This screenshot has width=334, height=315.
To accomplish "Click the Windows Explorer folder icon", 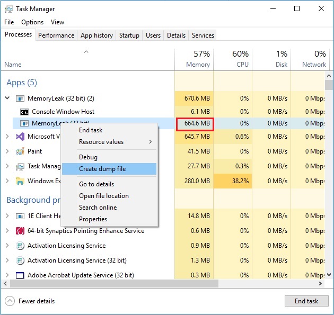I will coord(20,181).
